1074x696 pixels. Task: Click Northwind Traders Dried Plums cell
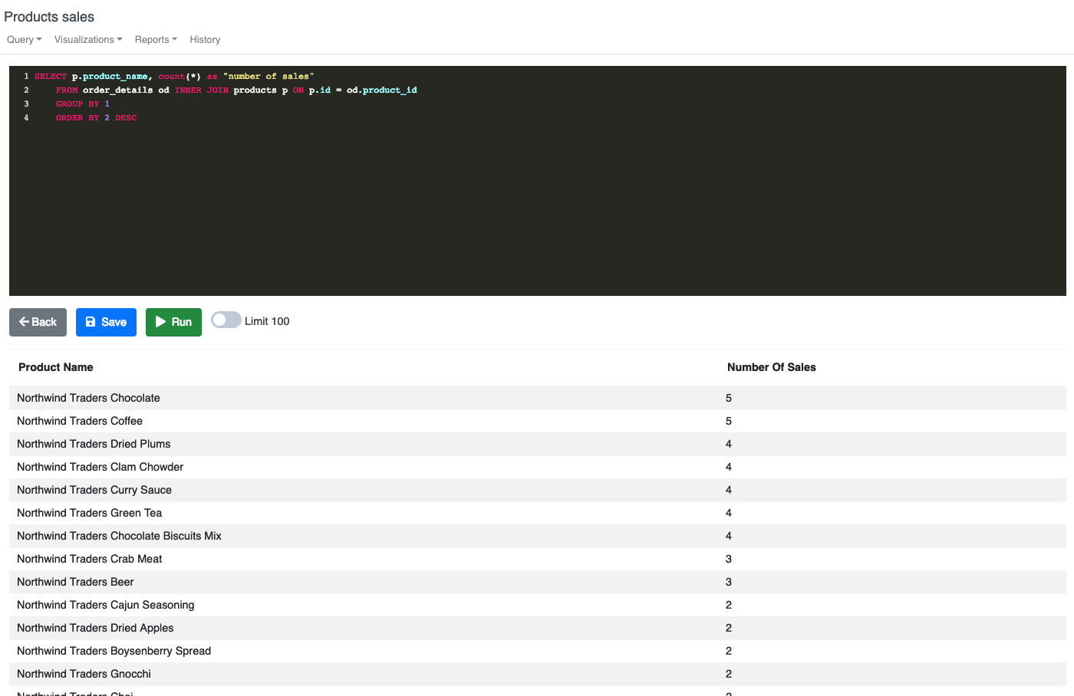coord(94,444)
